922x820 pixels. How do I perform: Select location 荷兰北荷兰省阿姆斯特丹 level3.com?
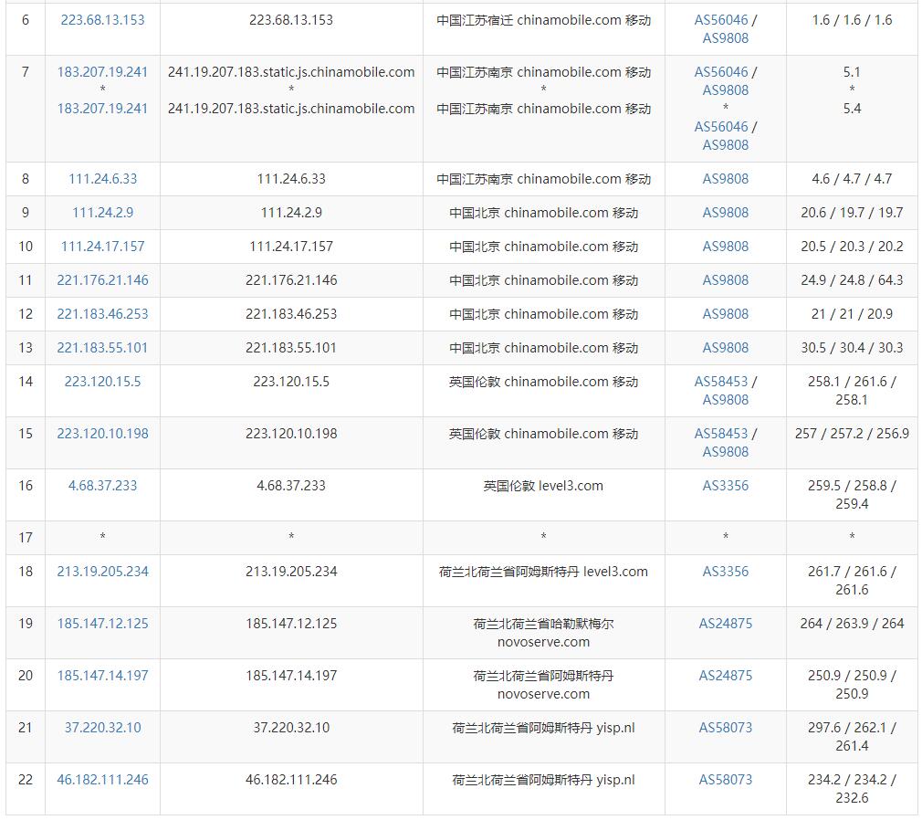point(543,572)
